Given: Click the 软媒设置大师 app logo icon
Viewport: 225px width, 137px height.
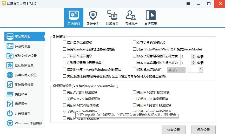Looking at the screenshot, I should [4, 3].
